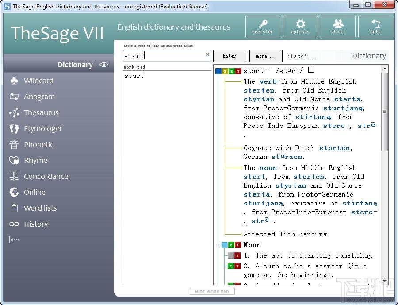Screen dimensions: 398x305
Task: Click yellow Y icon on start row
Action: click(x=225, y=71)
